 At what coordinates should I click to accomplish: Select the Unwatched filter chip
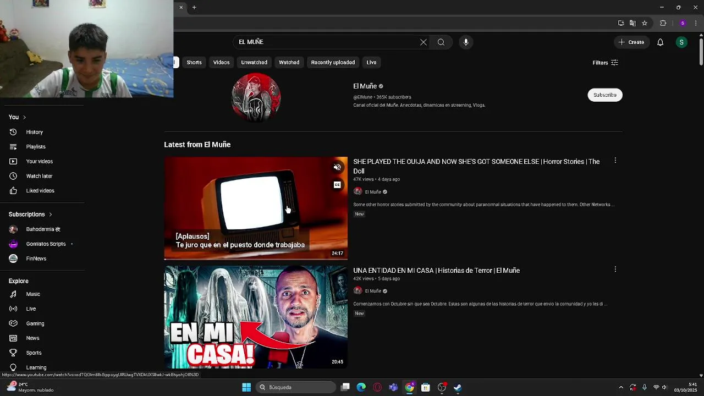(254, 63)
